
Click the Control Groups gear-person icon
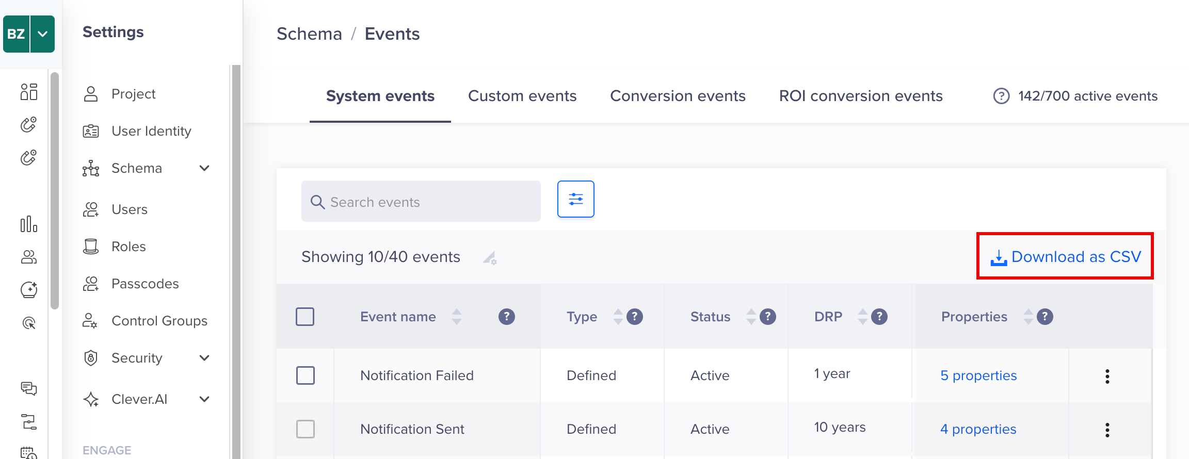(x=90, y=321)
